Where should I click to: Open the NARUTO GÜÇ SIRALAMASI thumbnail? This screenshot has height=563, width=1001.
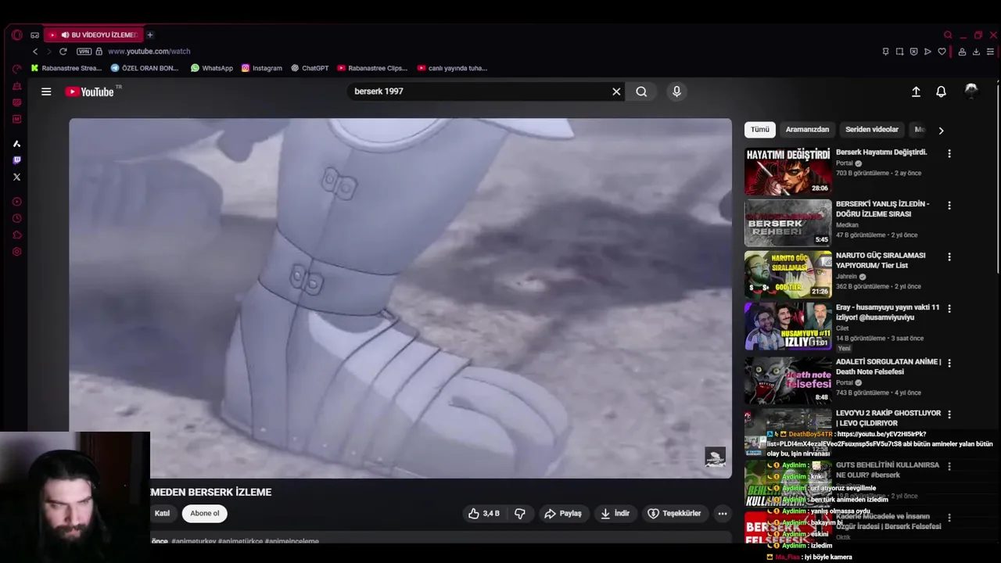click(788, 274)
